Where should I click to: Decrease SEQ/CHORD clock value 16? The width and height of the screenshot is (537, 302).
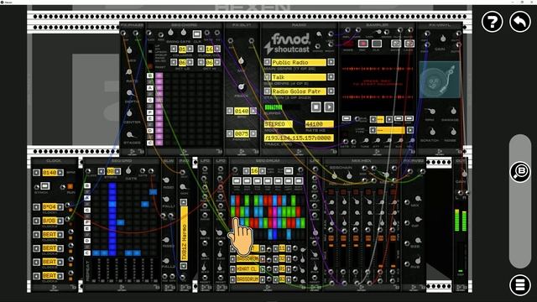(201, 49)
